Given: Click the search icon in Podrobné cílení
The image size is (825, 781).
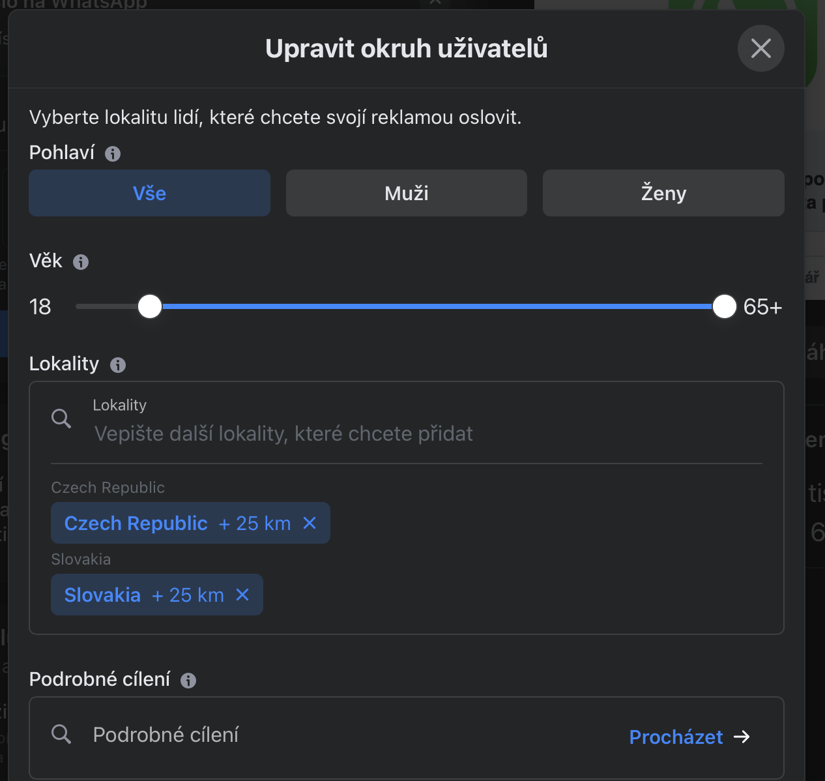Looking at the screenshot, I should [x=61, y=734].
